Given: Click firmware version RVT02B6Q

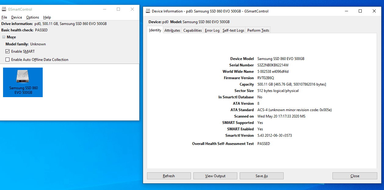Looking at the screenshot, I should point(266,78).
